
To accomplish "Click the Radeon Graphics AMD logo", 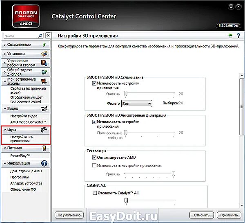I will pyautogui.click(x=26, y=16).
